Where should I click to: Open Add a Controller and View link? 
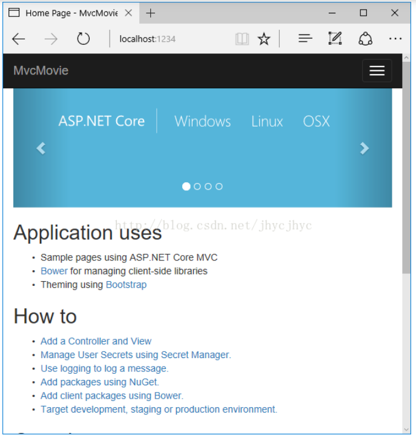point(96,341)
